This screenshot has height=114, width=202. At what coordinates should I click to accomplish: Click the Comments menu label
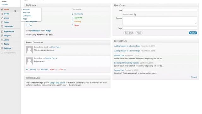coord(9,26)
